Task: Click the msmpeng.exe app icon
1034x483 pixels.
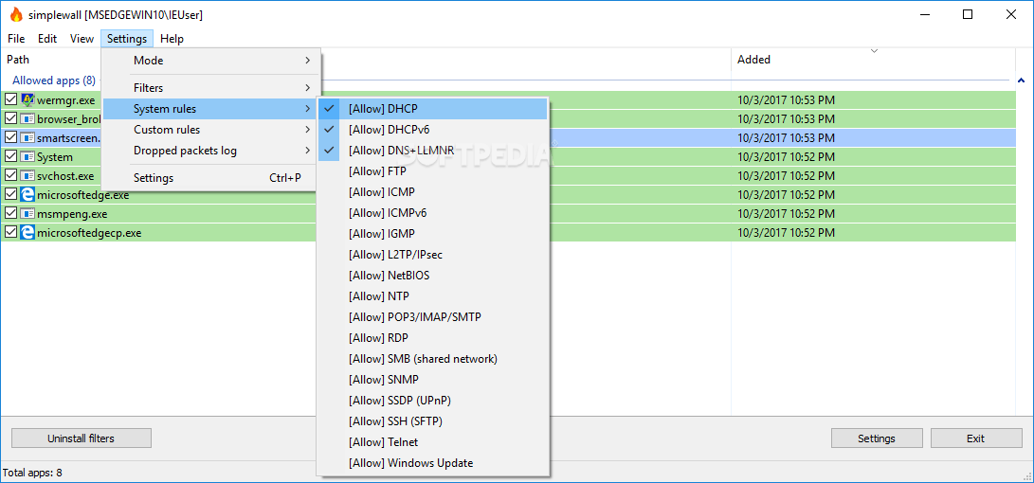Action: pos(27,214)
